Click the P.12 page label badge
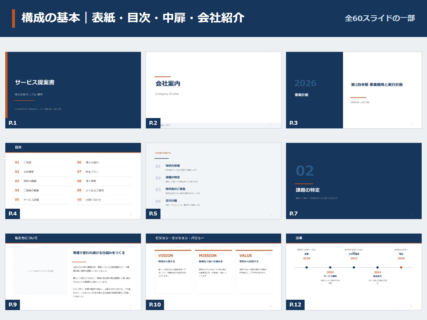 (x=295, y=305)
